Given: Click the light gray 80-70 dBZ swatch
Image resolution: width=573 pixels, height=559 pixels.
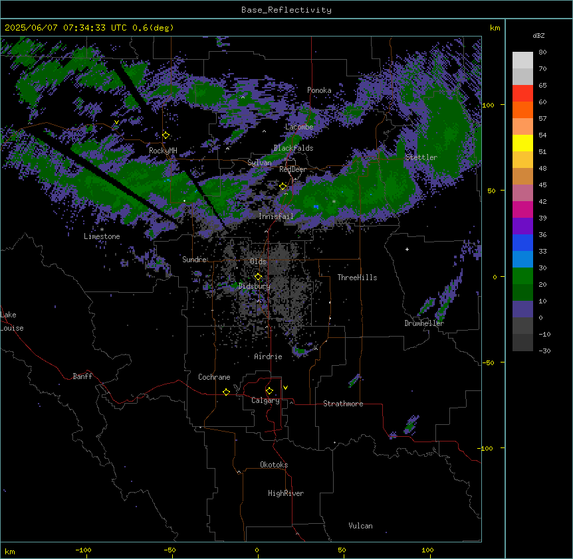Looking at the screenshot, I should pyautogui.click(x=522, y=60).
